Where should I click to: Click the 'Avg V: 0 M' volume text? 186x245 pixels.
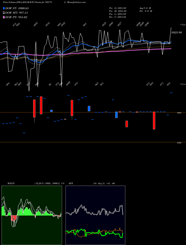tap(145, 8)
